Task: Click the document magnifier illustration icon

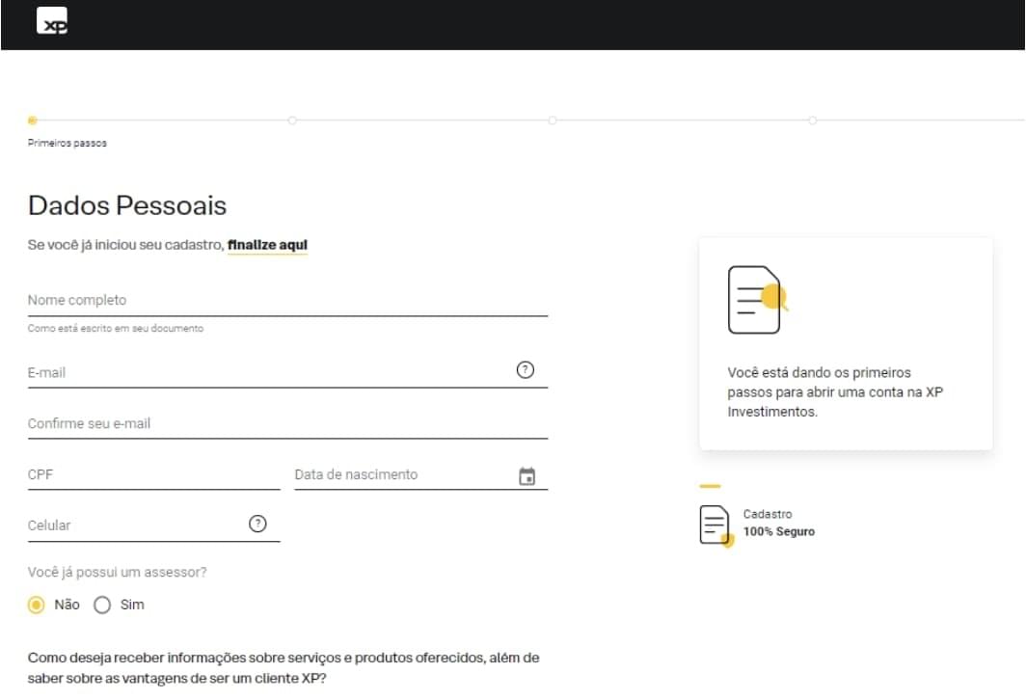Action: pos(757,300)
